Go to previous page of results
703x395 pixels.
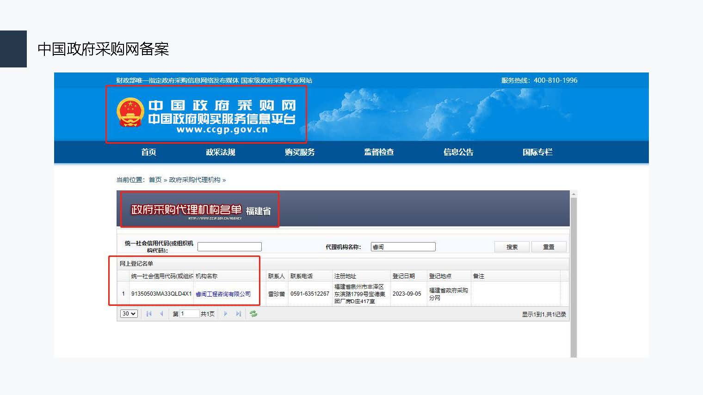[x=161, y=314]
